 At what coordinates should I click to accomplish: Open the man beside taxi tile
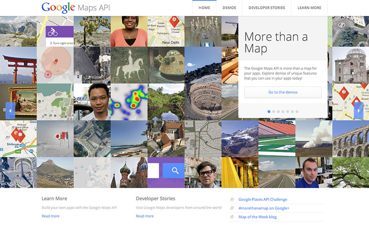(92, 102)
